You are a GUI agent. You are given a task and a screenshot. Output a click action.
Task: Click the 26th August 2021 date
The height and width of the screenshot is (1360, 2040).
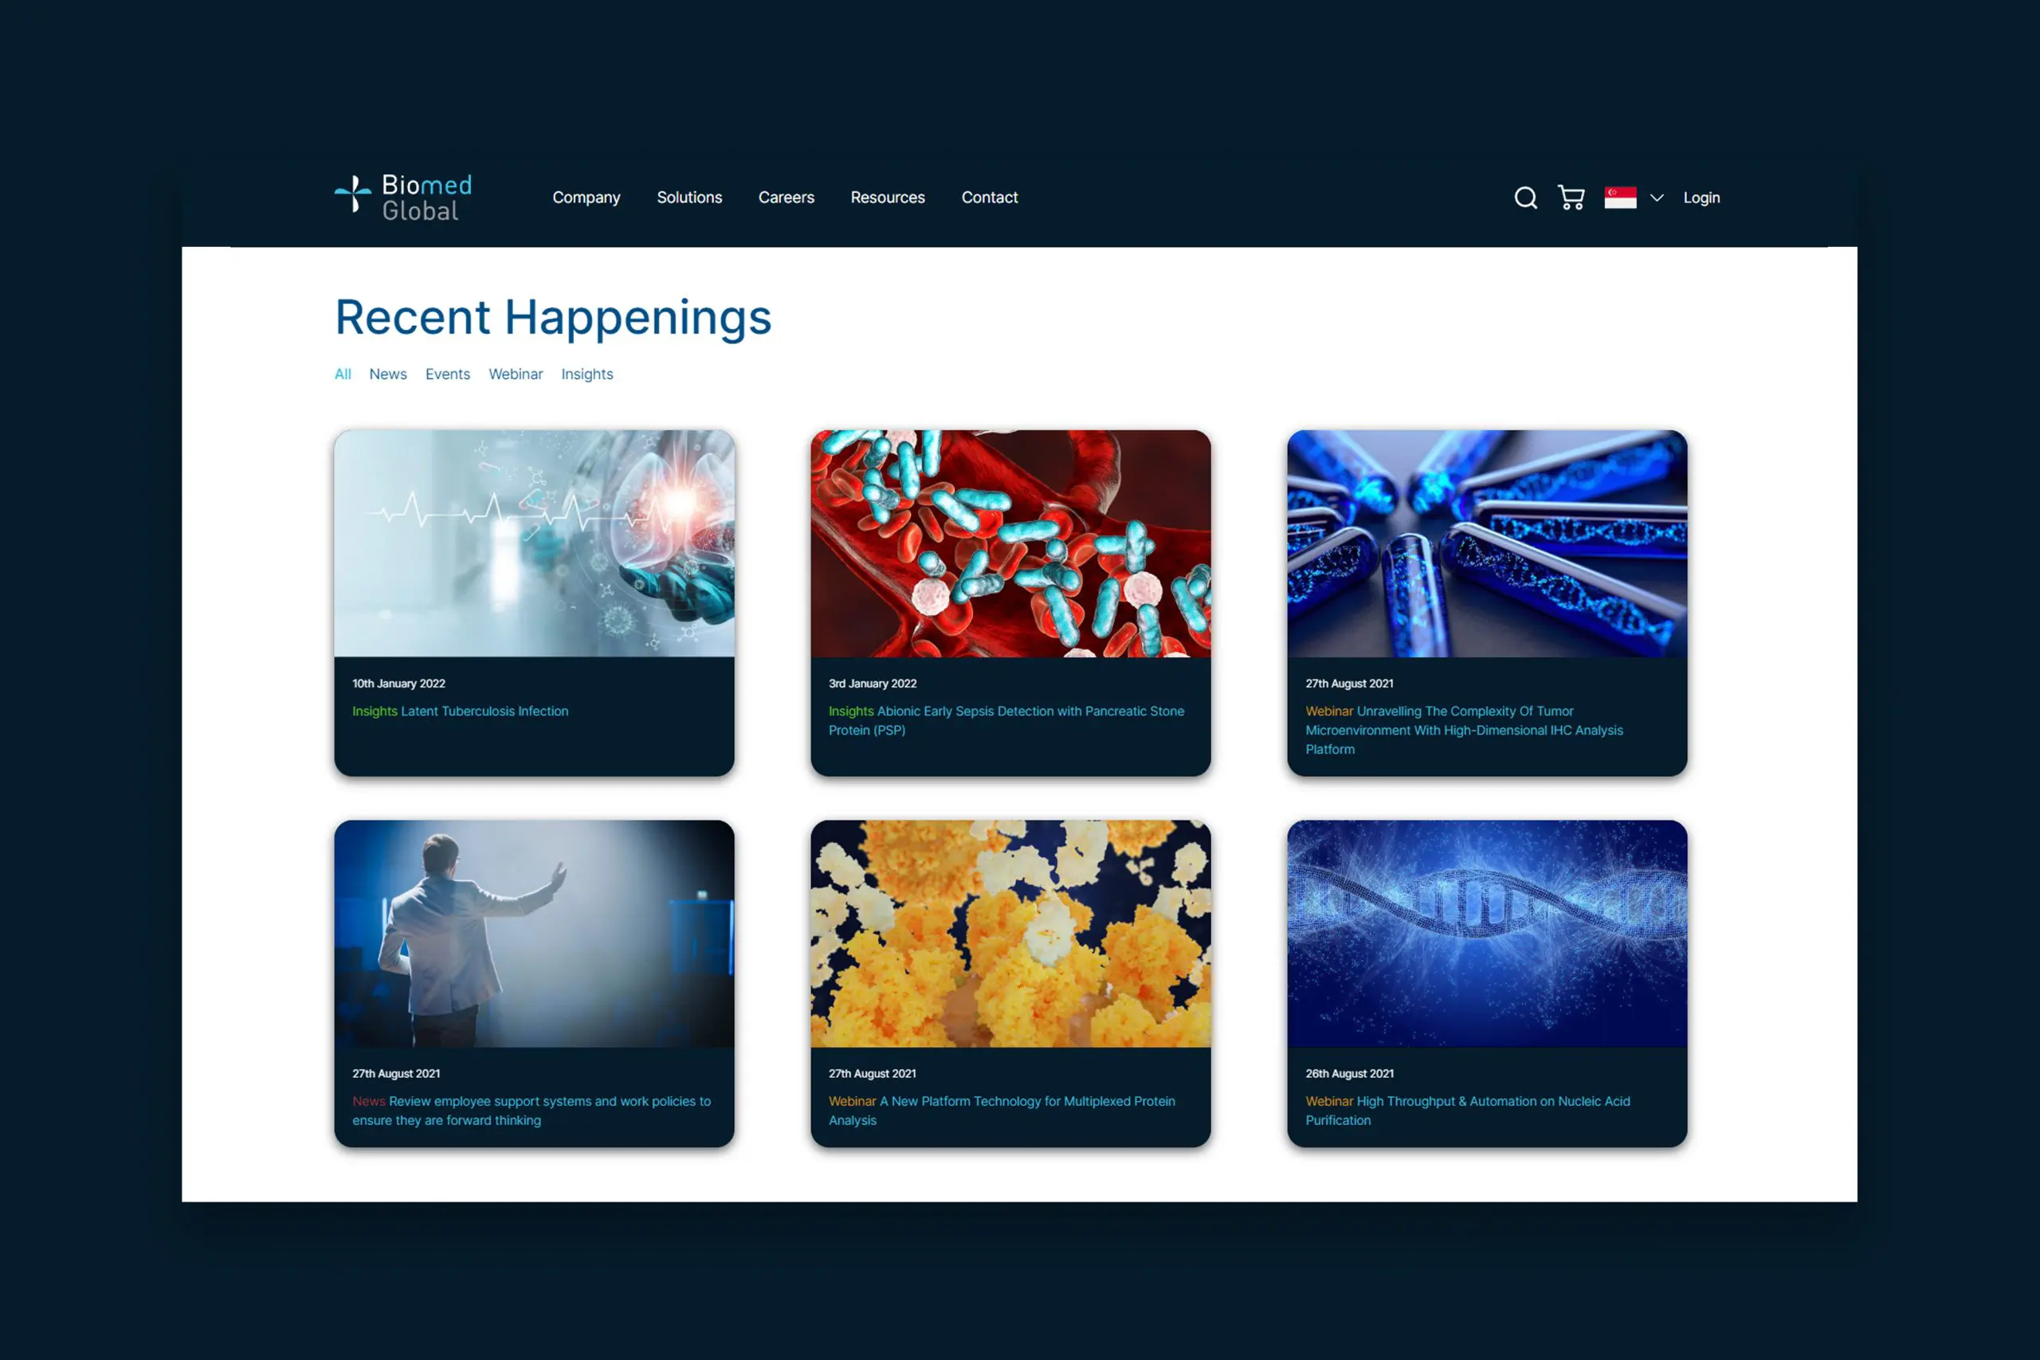1350,1074
